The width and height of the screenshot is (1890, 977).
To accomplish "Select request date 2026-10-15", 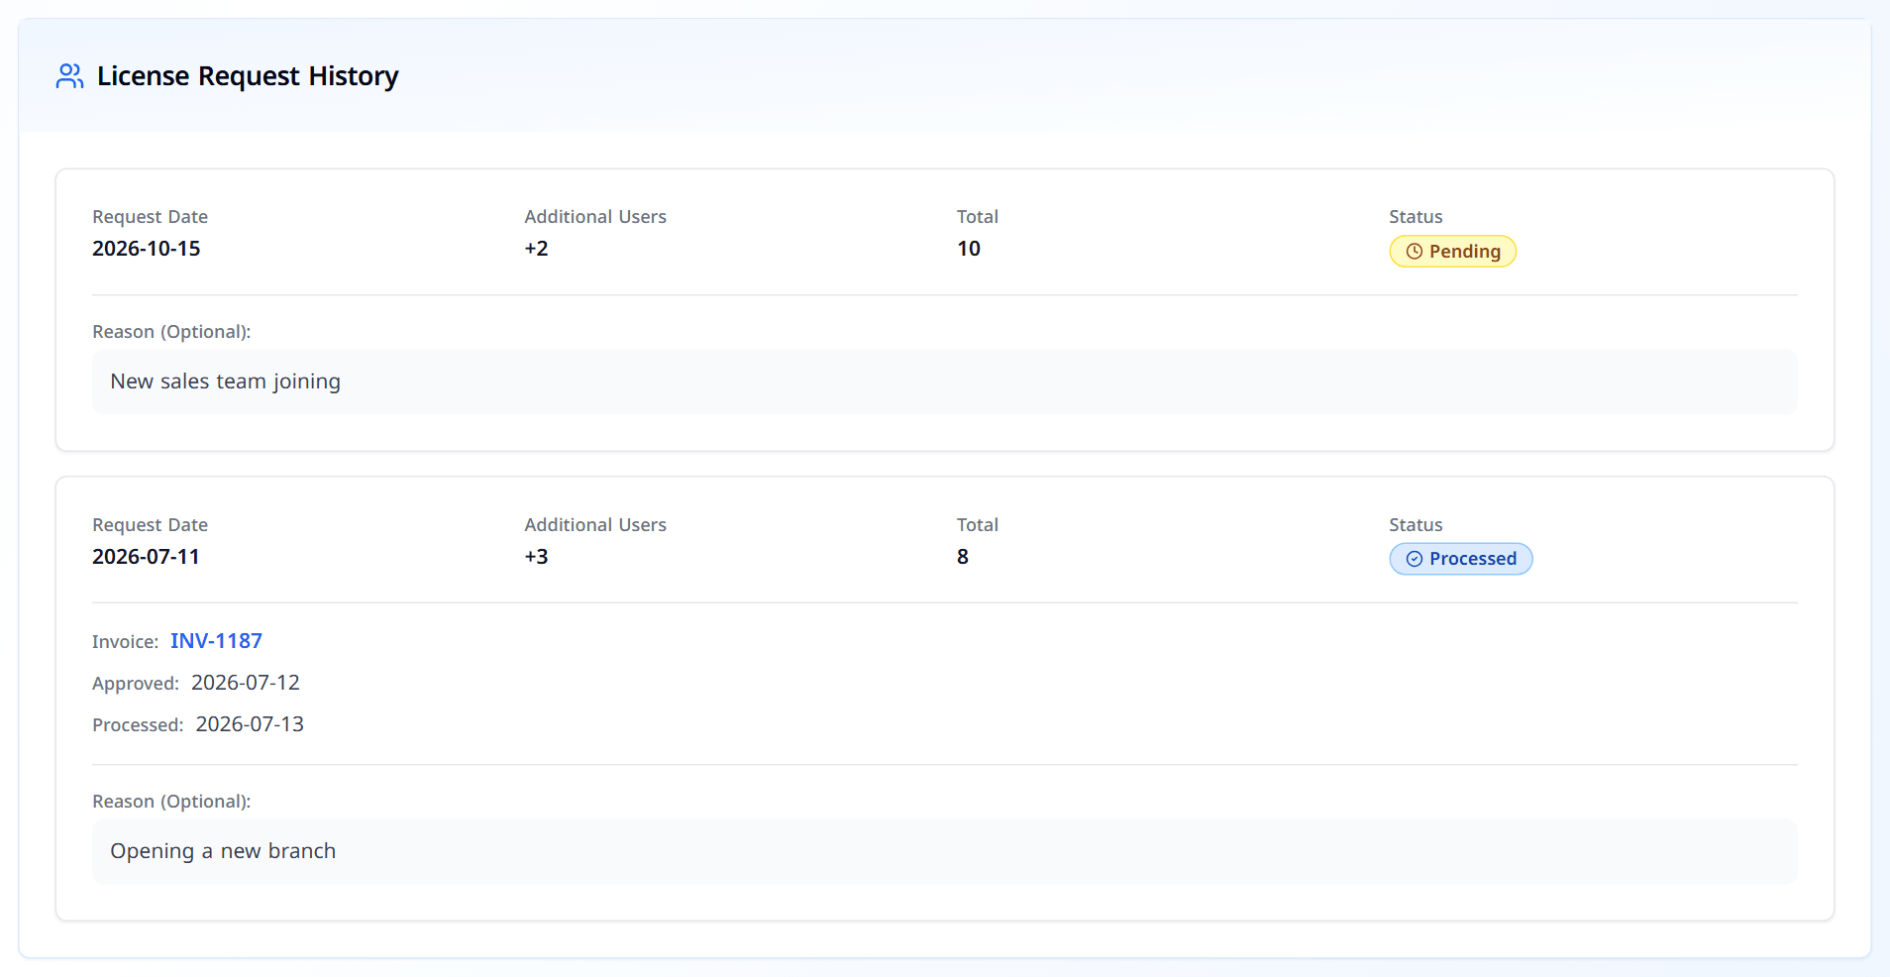I will [147, 249].
